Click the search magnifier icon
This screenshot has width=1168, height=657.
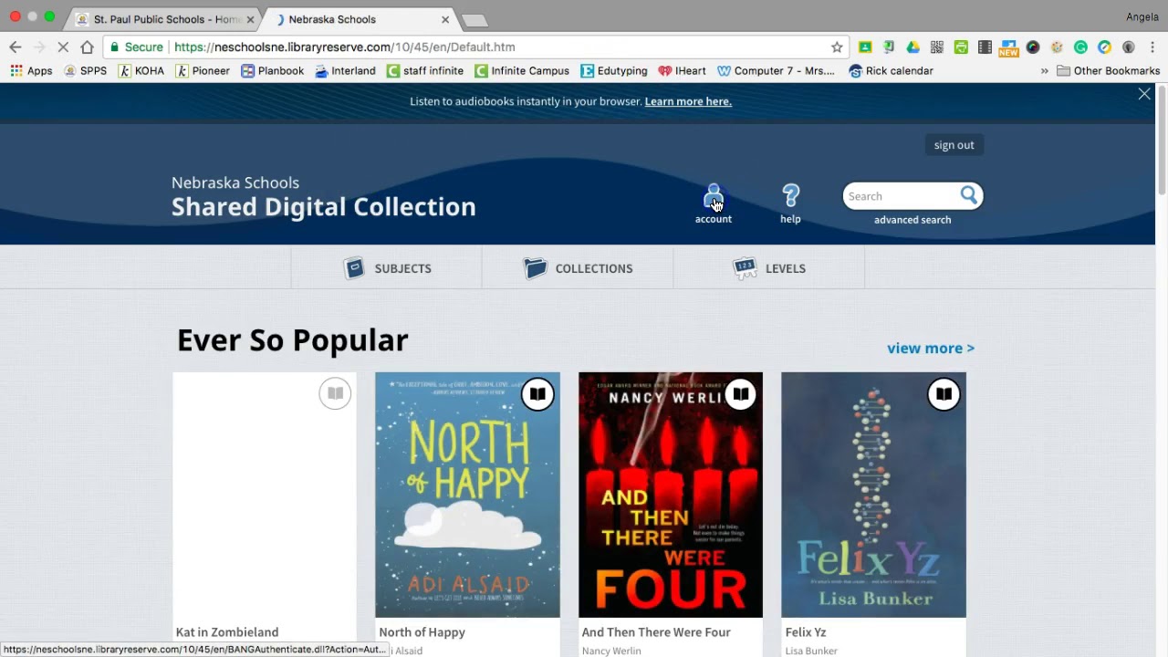(x=969, y=195)
